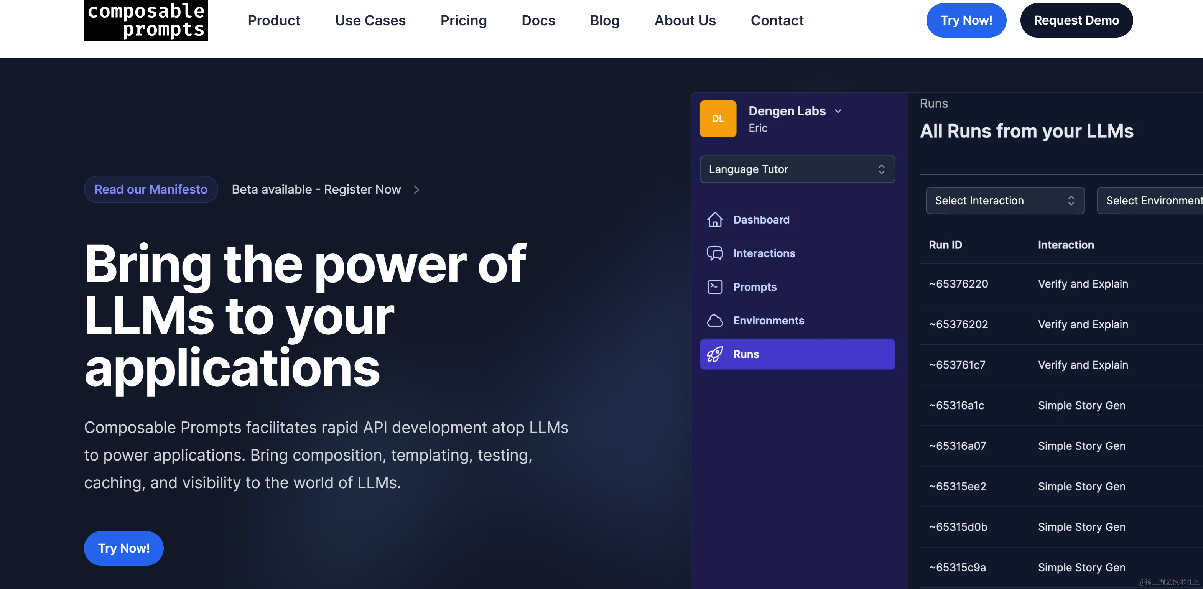This screenshot has width=1203, height=589.
Task: Open the Language Tutor project dropdown
Action: click(x=797, y=169)
